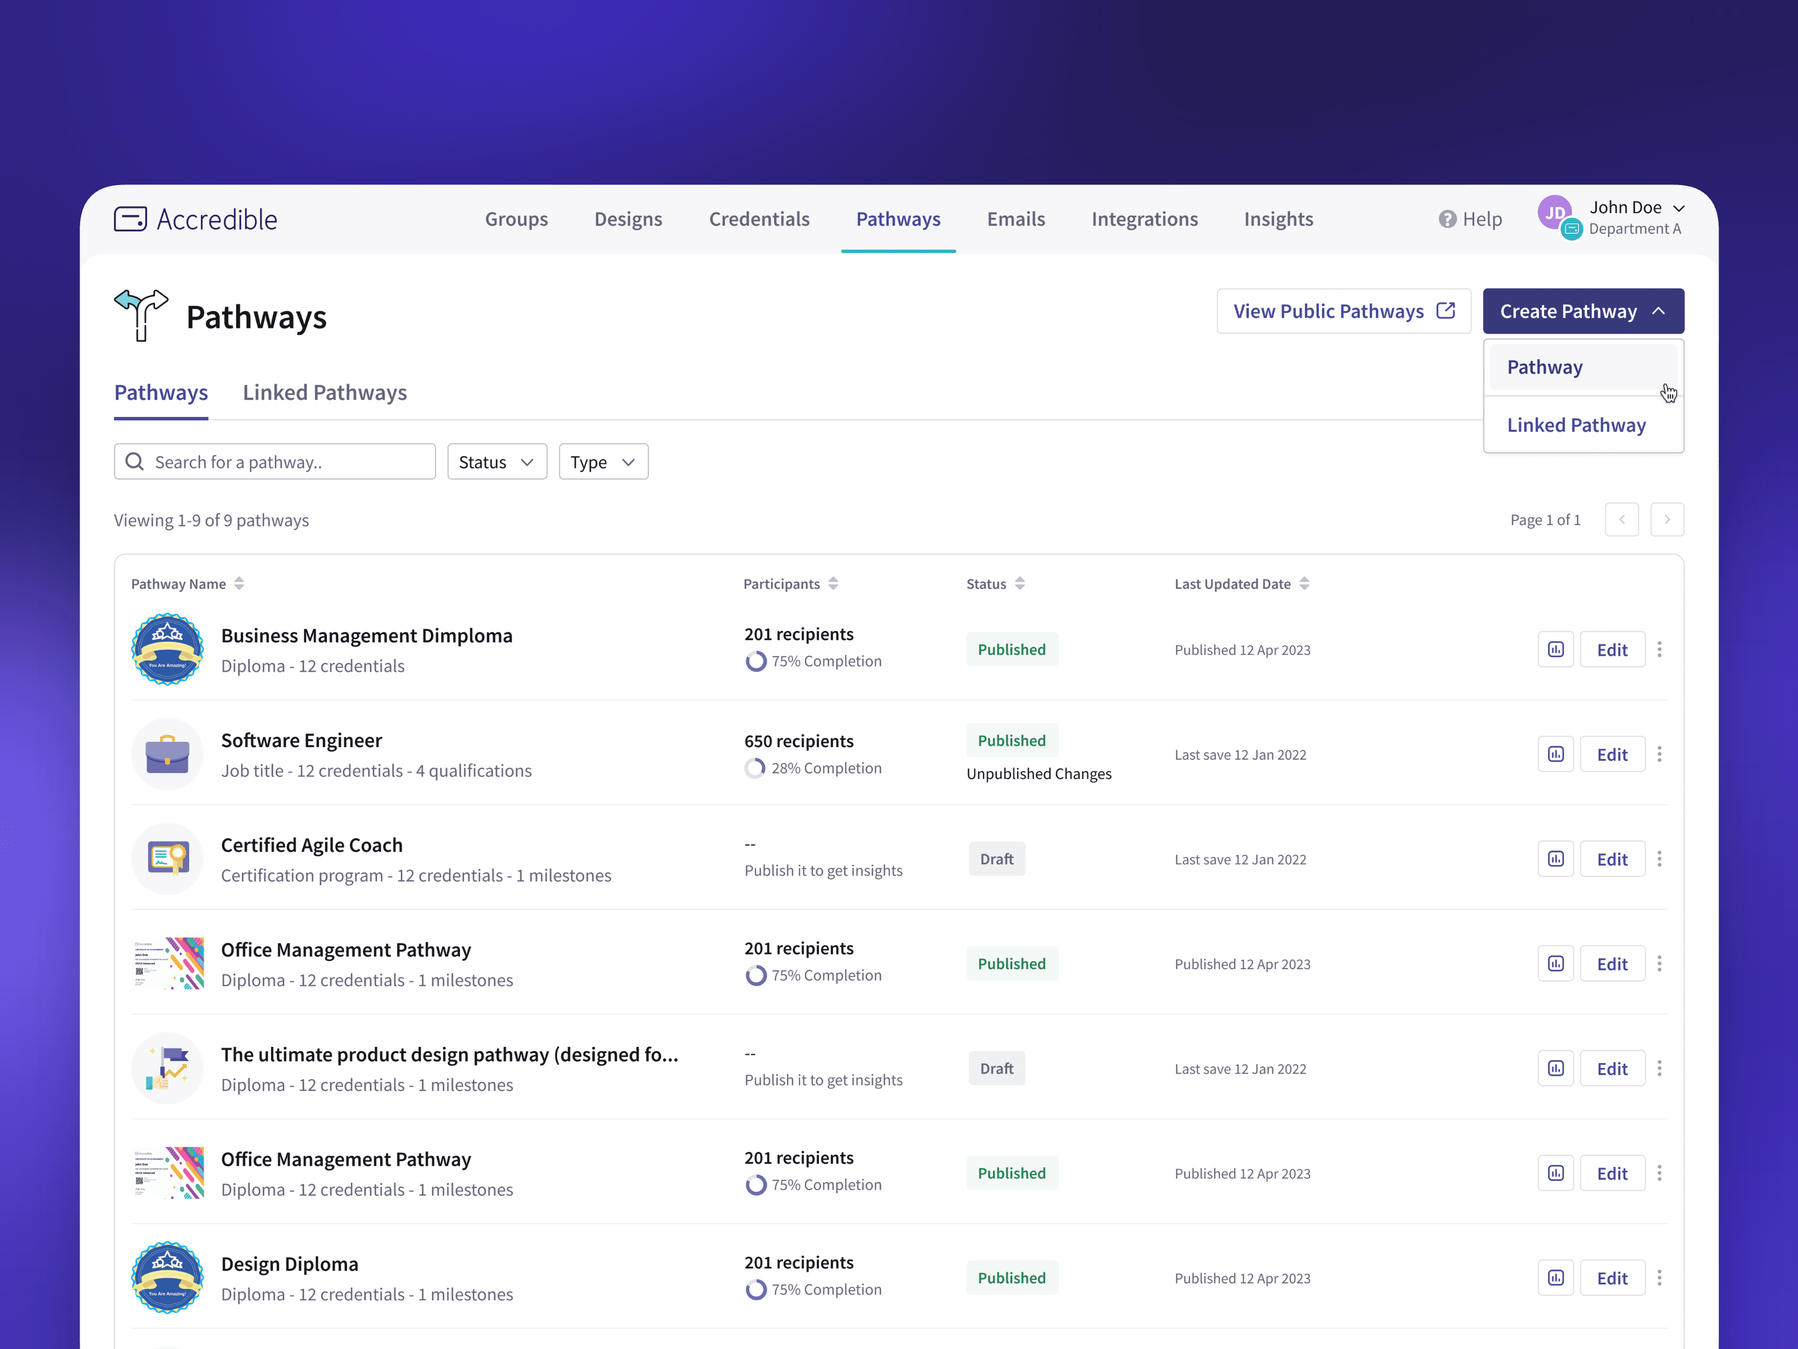Open kebab menu for Design Diploma row
The image size is (1798, 1349).
click(1659, 1278)
